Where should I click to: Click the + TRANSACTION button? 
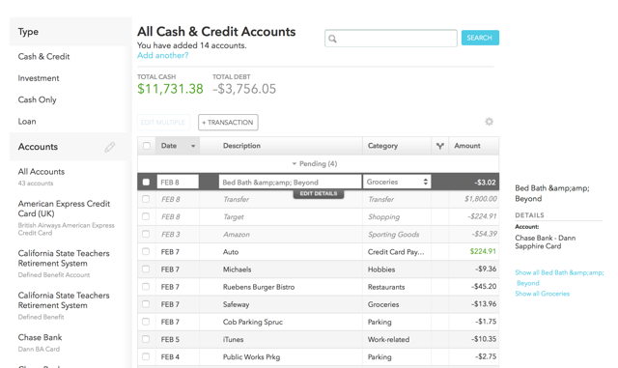(228, 123)
